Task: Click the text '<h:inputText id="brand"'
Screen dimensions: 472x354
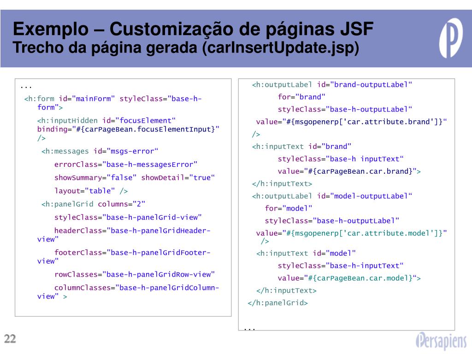Action: coord(301,147)
